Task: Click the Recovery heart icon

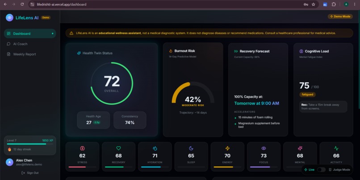Action: (118, 148)
